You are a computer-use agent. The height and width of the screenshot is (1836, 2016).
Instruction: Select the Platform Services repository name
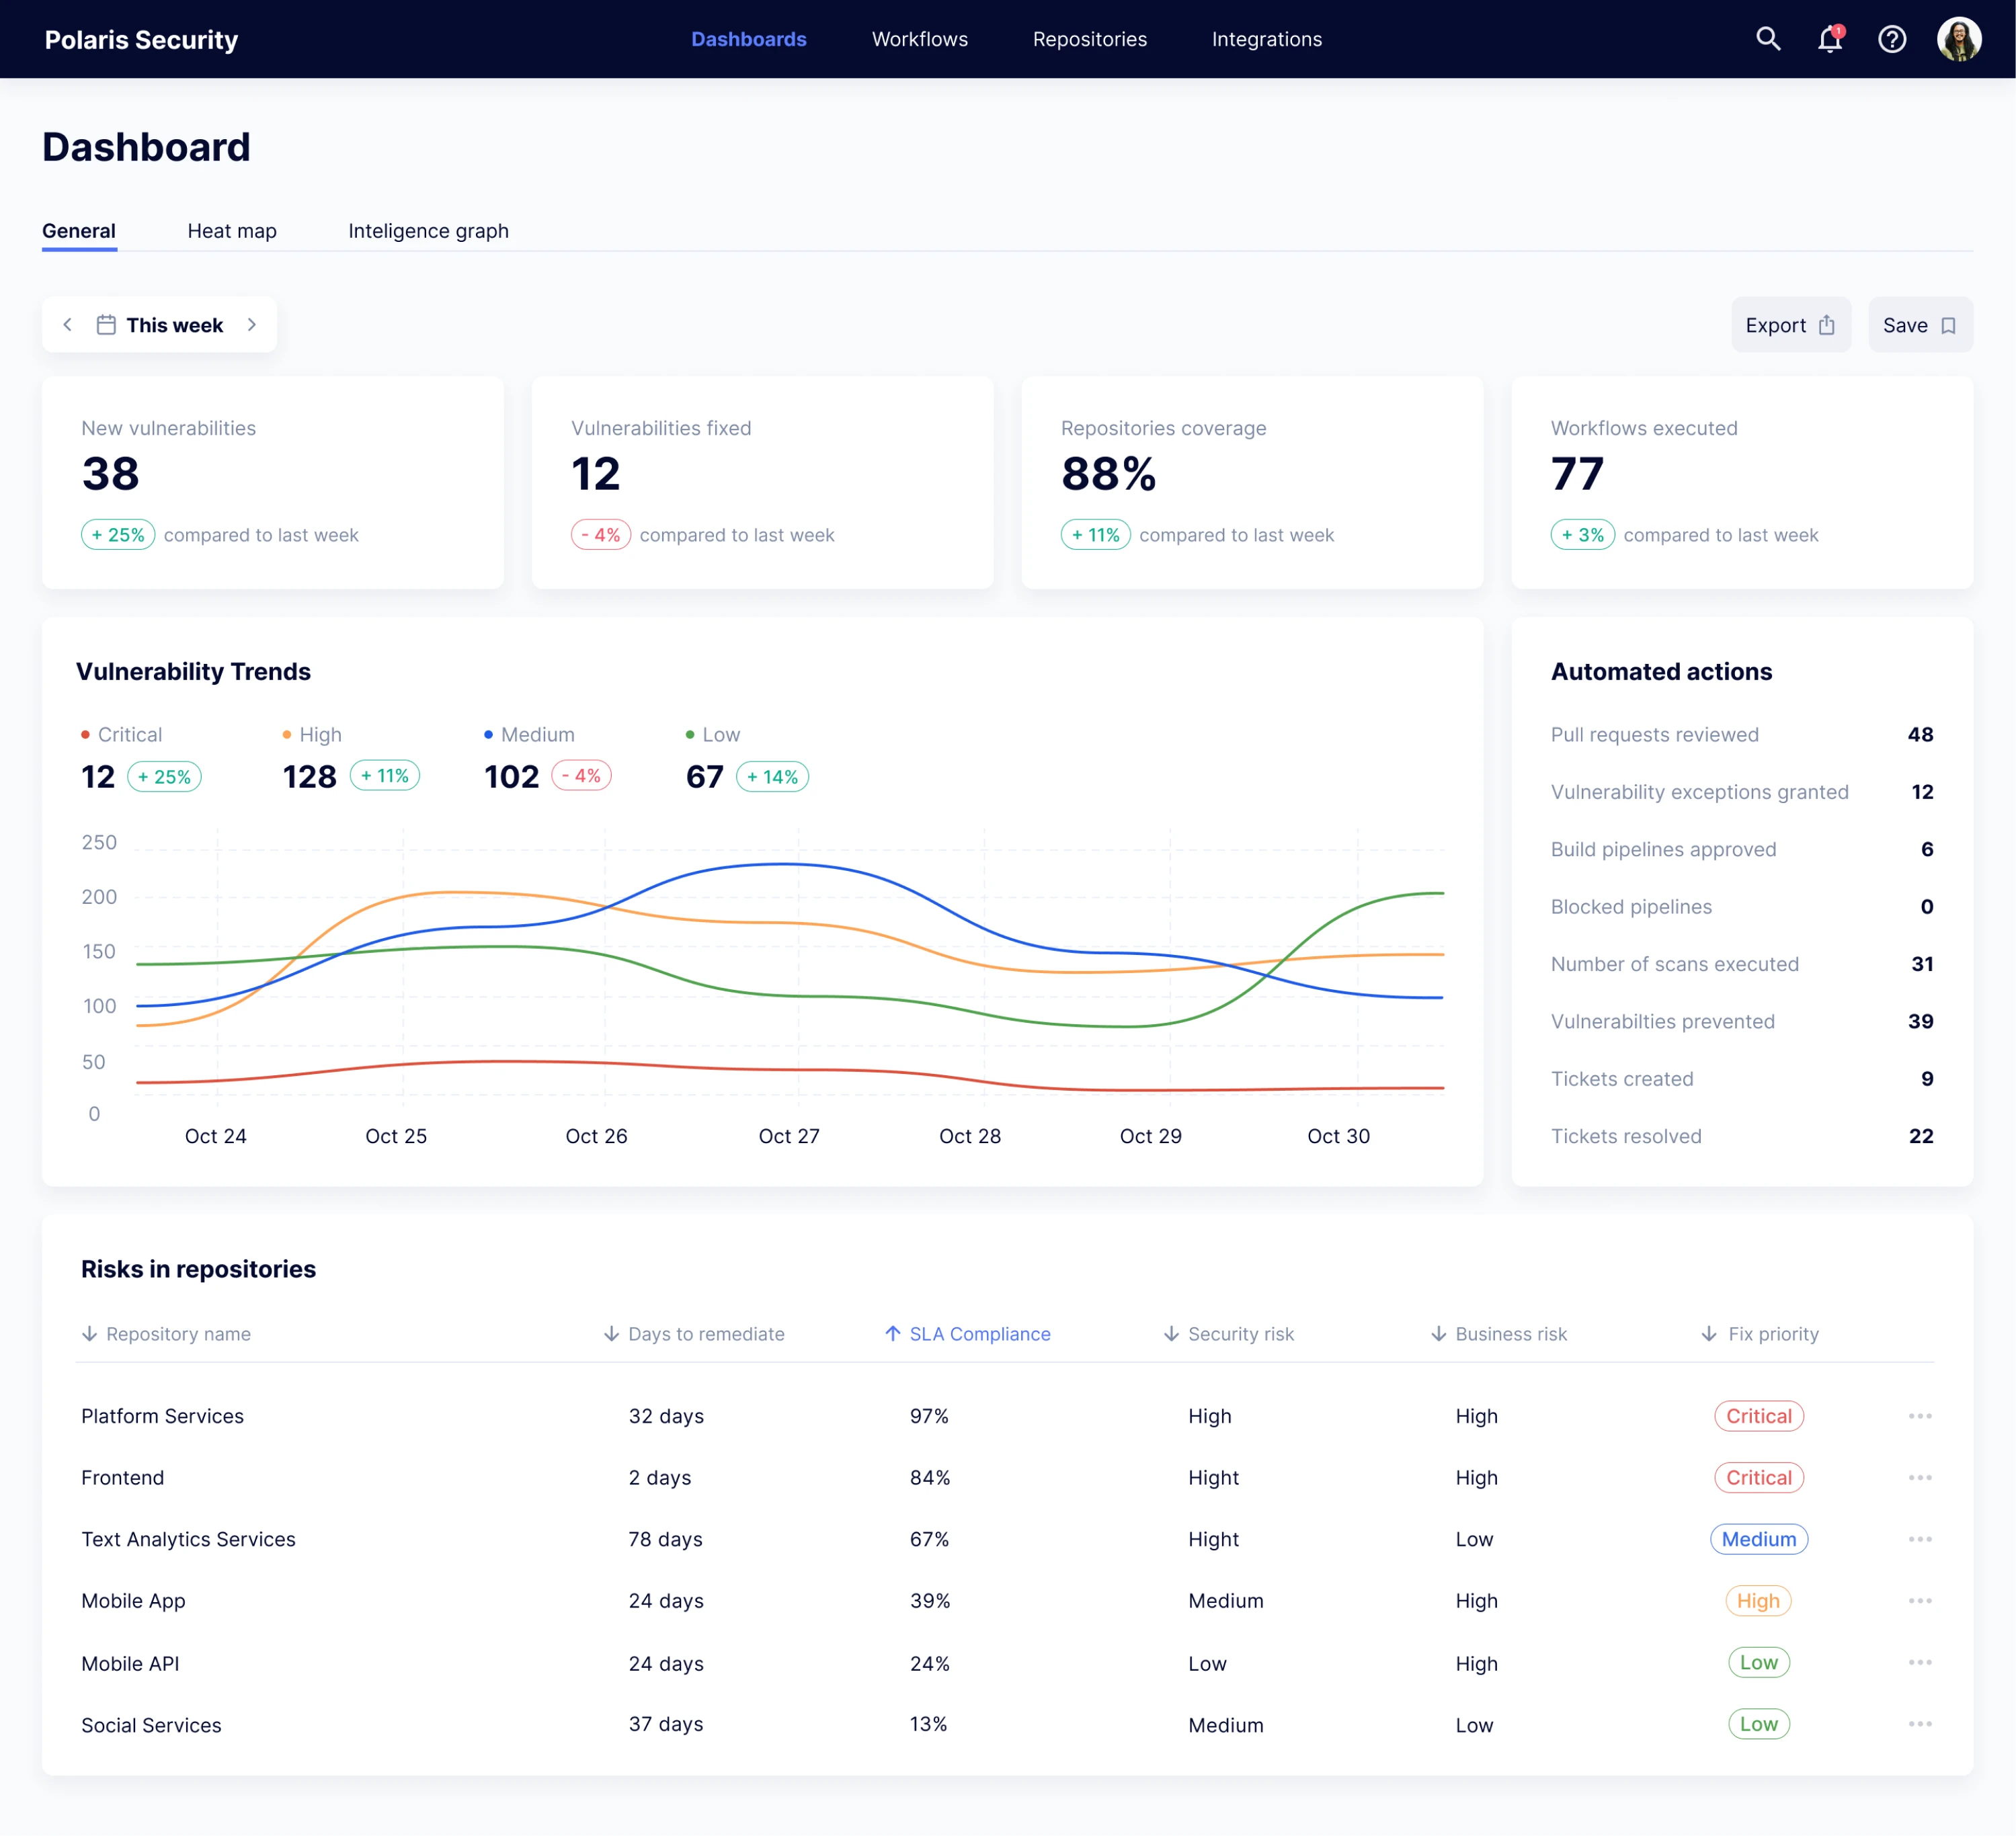pos(162,1415)
